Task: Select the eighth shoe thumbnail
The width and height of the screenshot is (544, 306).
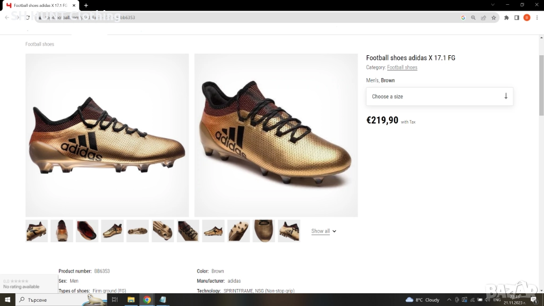Action: pyautogui.click(x=214, y=231)
